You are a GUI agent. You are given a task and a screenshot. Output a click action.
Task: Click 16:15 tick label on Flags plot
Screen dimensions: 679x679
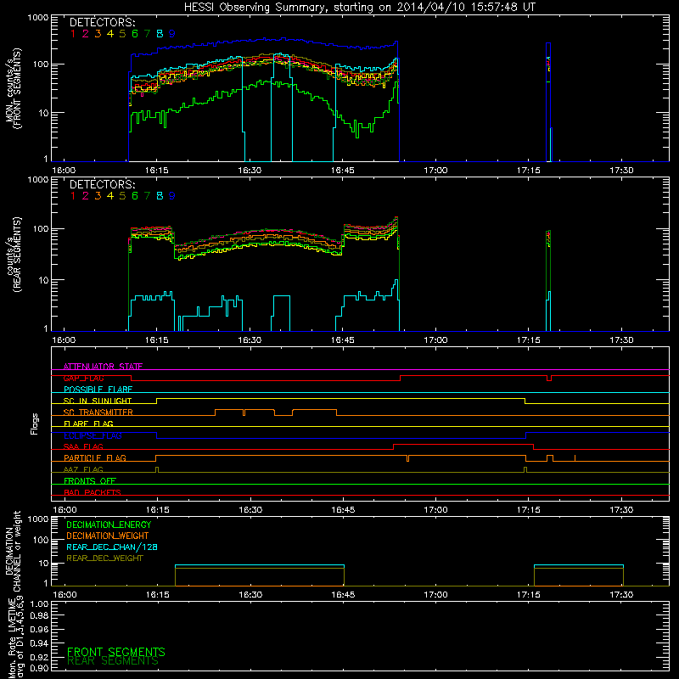click(x=157, y=510)
